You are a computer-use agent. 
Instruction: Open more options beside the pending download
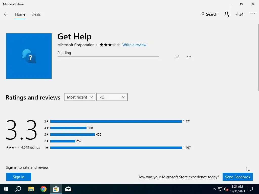[189, 57]
